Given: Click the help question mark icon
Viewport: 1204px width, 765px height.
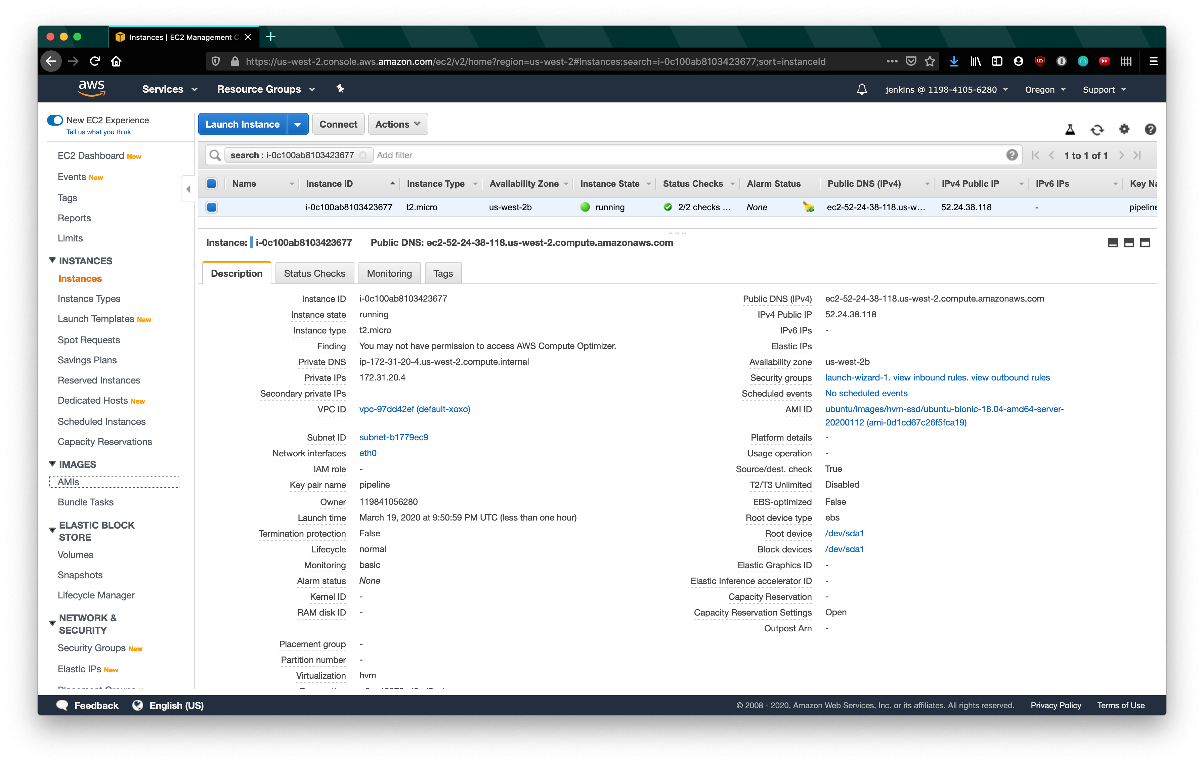Looking at the screenshot, I should click(x=1150, y=130).
